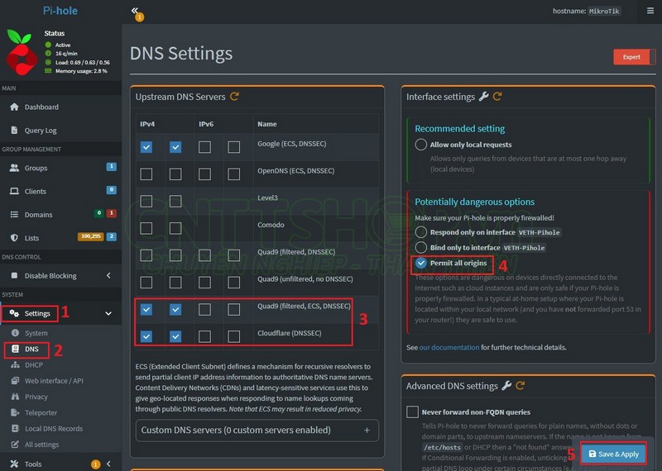Image resolution: width=662 pixels, height=471 pixels.
Task: Select Bind only to interface radio
Action: click(x=421, y=248)
